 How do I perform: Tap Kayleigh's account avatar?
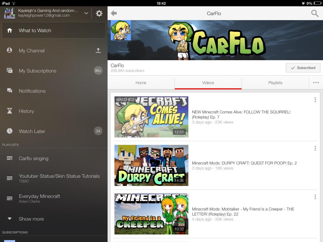(x=9, y=13)
